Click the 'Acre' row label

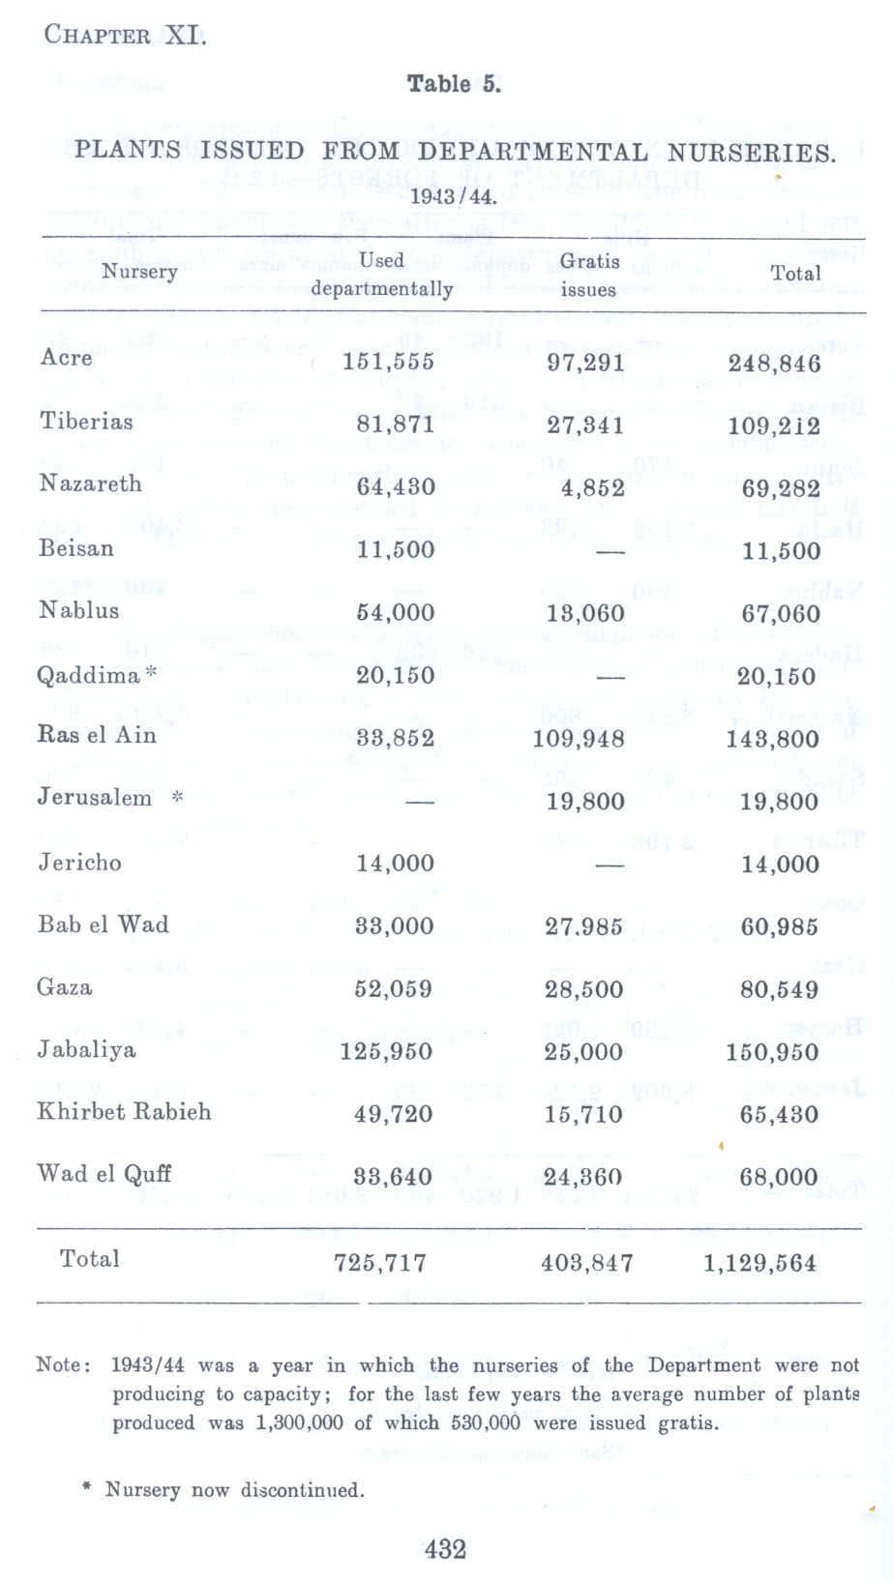point(67,358)
